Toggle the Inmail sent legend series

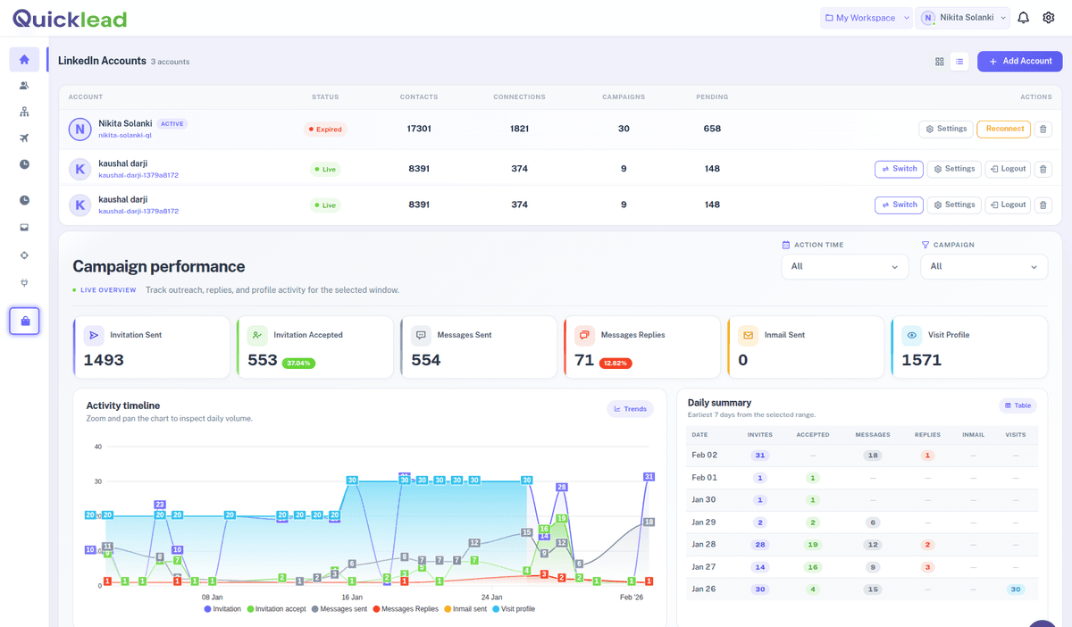(465, 609)
